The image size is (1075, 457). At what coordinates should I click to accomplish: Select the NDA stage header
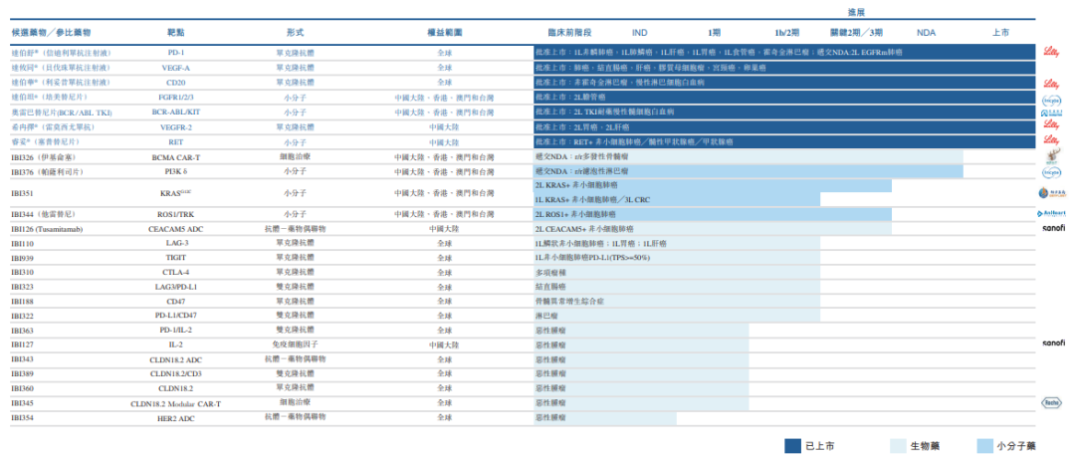927,32
